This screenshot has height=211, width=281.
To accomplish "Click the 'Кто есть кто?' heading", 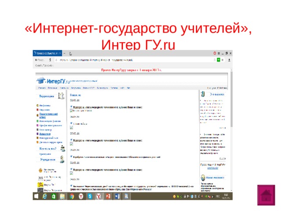I will pos(48,149).
